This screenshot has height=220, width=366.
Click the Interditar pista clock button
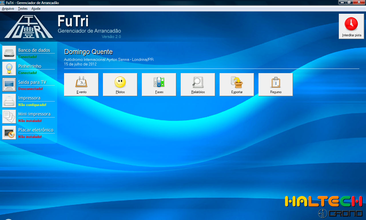coord(351,27)
